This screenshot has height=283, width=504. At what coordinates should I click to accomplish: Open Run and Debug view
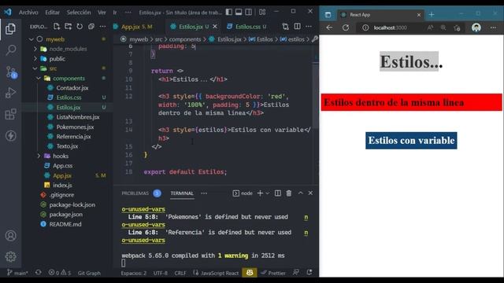(10, 93)
